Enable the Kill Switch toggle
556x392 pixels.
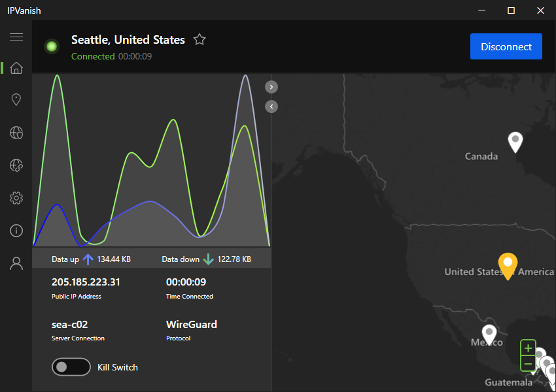click(71, 367)
